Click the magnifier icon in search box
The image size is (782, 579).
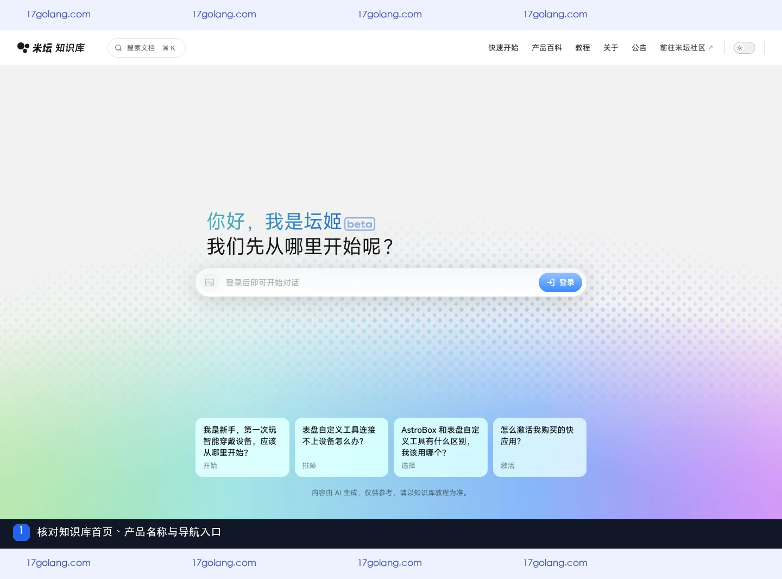point(118,48)
